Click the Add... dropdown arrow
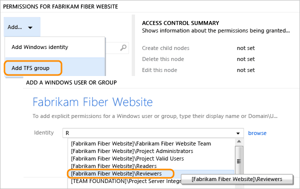The image size is (300, 189). (x=30, y=27)
